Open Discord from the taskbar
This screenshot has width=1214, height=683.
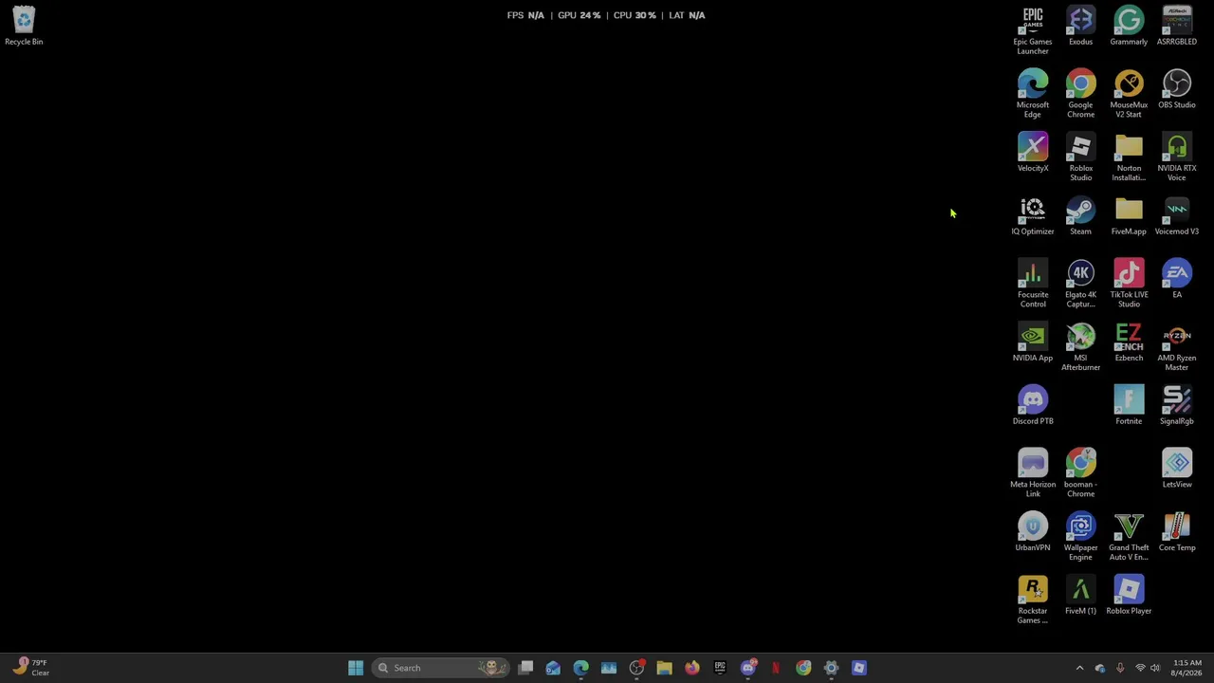tap(748, 668)
